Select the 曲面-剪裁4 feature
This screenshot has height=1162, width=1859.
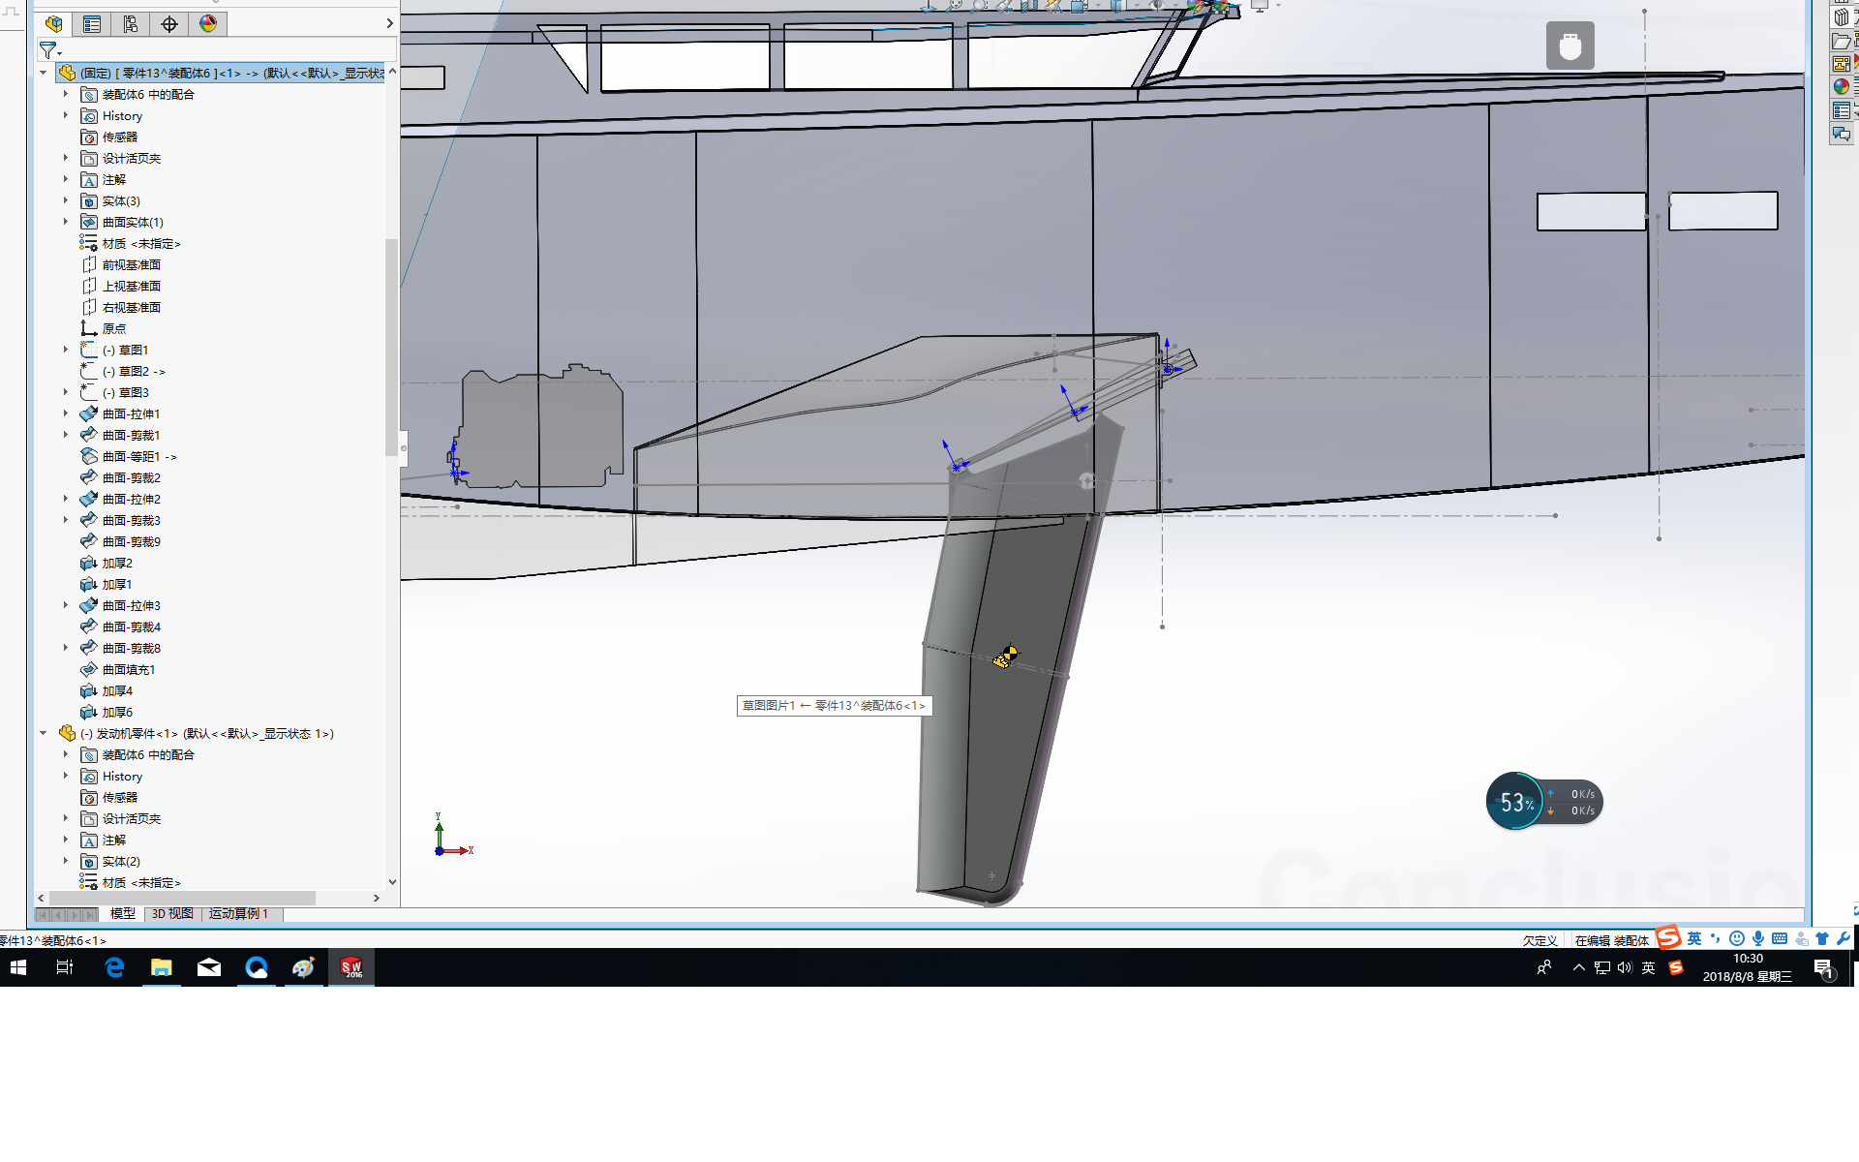[121, 627]
